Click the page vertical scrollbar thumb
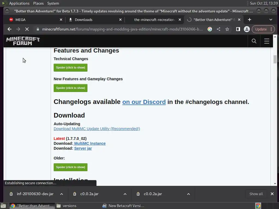 pos(275,59)
